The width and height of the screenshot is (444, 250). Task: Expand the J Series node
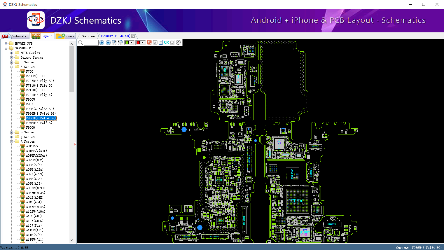[x=11, y=137]
